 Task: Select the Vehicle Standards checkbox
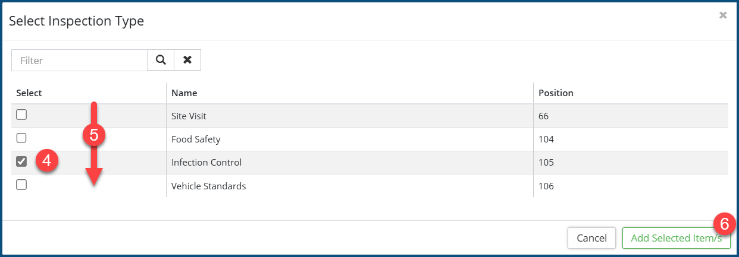(x=21, y=185)
